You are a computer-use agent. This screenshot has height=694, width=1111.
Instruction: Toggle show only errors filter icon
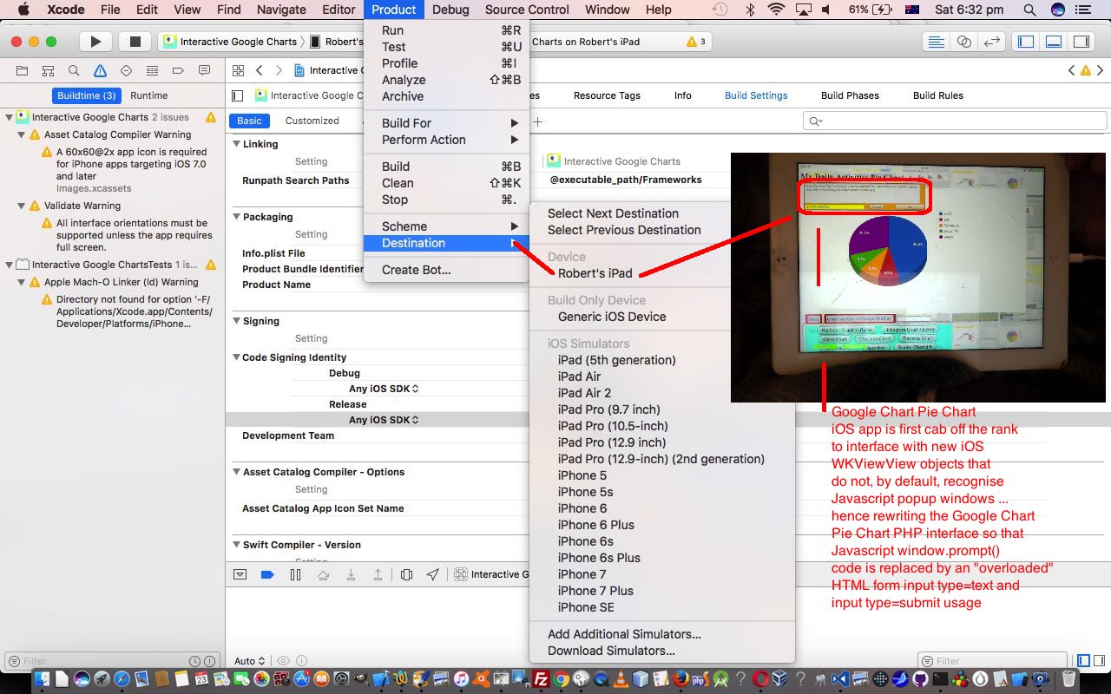[x=209, y=661]
